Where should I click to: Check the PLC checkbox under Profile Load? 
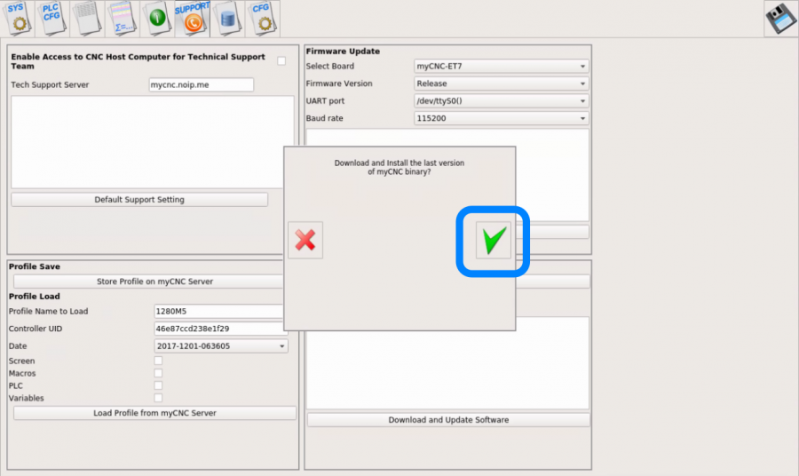[158, 386]
